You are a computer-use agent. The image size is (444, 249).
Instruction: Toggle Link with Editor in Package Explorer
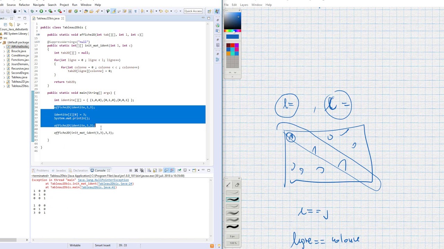pyautogui.click(x=11, y=24)
